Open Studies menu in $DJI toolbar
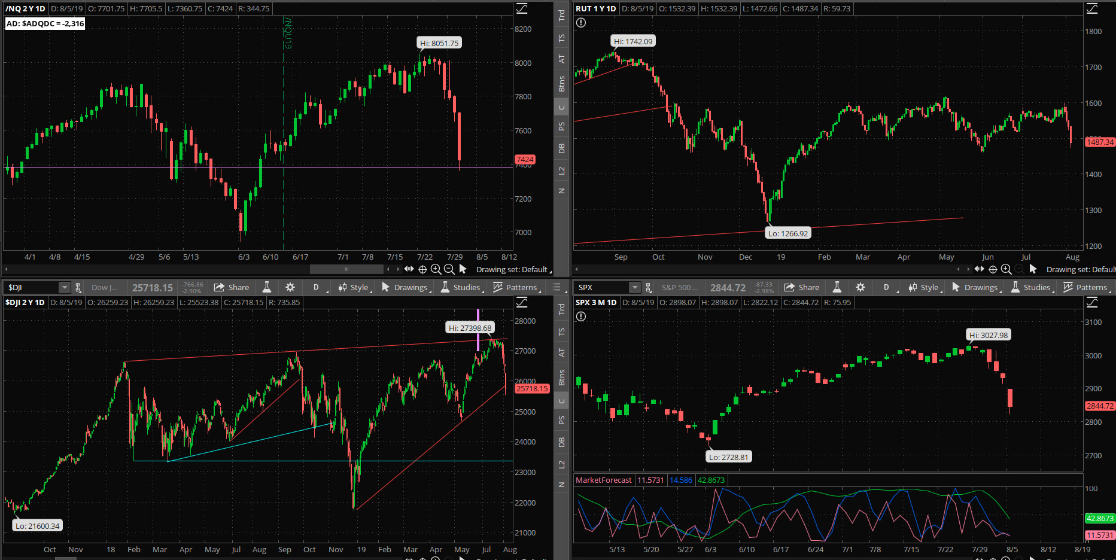The height and width of the screenshot is (560, 1116). [x=461, y=287]
